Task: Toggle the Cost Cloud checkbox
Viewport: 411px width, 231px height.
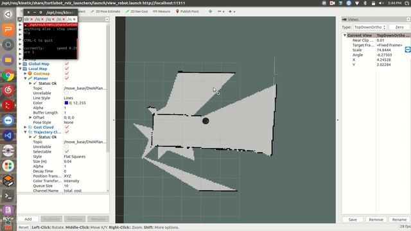Action: pyautogui.click(x=67, y=127)
